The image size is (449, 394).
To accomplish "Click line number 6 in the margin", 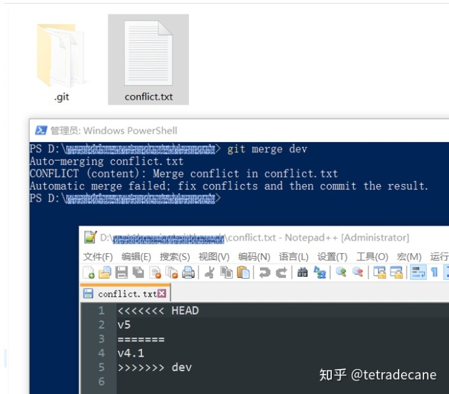I will point(102,382).
